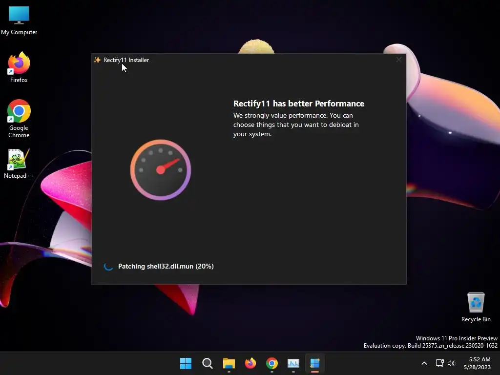Screen dimensions: 500x375
Task: Click 'Patching shell32.dll.mun (20%)' status text
Action: click(x=166, y=266)
